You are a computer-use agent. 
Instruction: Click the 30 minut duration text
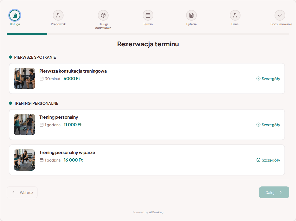pos(53,79)
